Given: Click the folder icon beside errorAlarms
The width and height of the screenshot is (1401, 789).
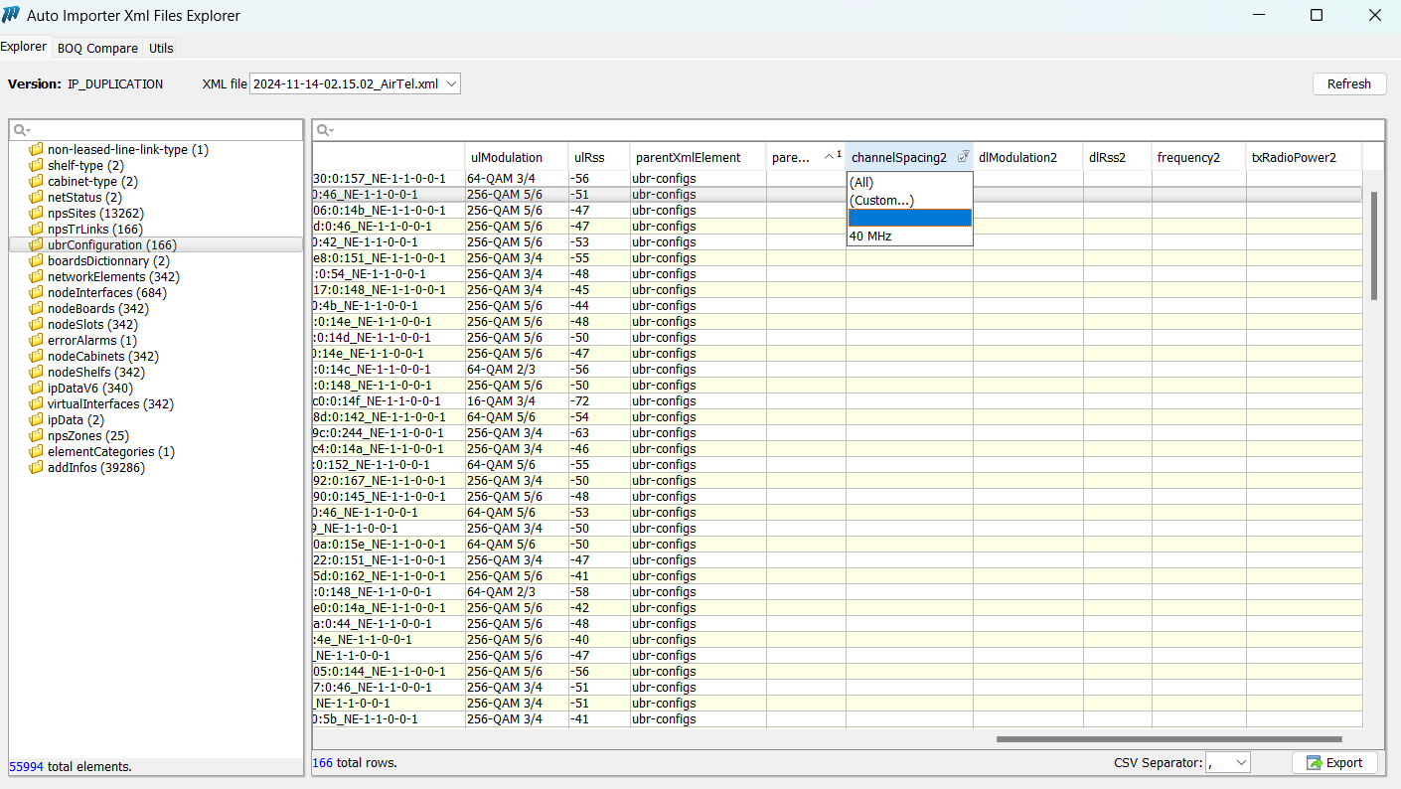Looking at the screenshot, I should tap(36, 340).
